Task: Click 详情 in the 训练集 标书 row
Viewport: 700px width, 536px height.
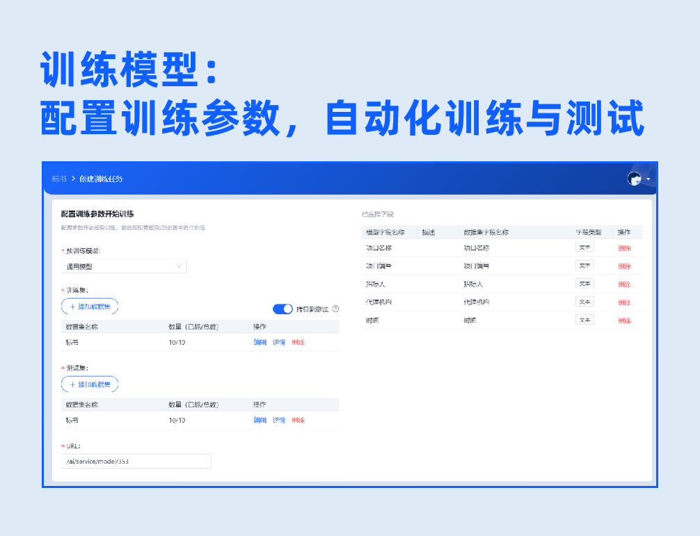Action: tap(279, 343)
